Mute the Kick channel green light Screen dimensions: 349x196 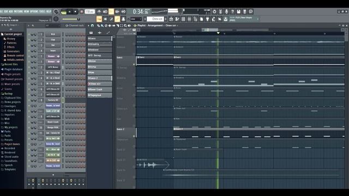(x=29, y=34)
